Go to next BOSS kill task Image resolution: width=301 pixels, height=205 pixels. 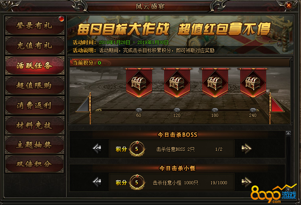click(246, 148)
